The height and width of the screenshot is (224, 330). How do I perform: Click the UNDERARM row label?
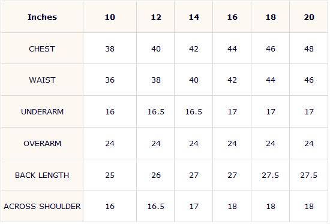tap(43, 111)
